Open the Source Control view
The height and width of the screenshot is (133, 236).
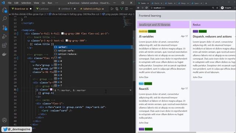[x=4, y=28]
